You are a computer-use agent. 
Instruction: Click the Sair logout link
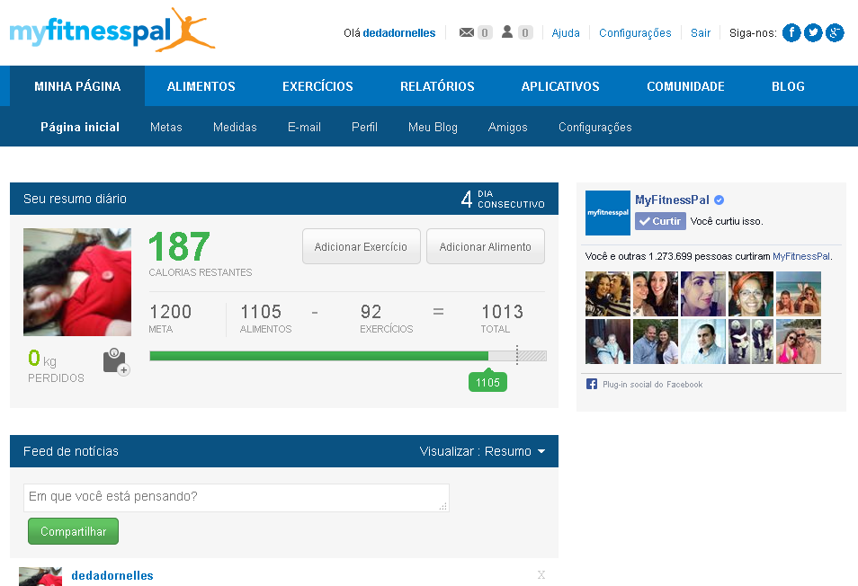701,32
